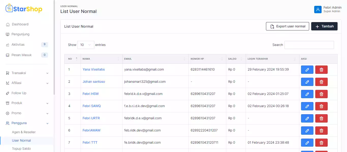The image size is (347, 152).
Task: Click the Febri Admin profile avatar
Action: pyautogui.click(x=318, y=9)
